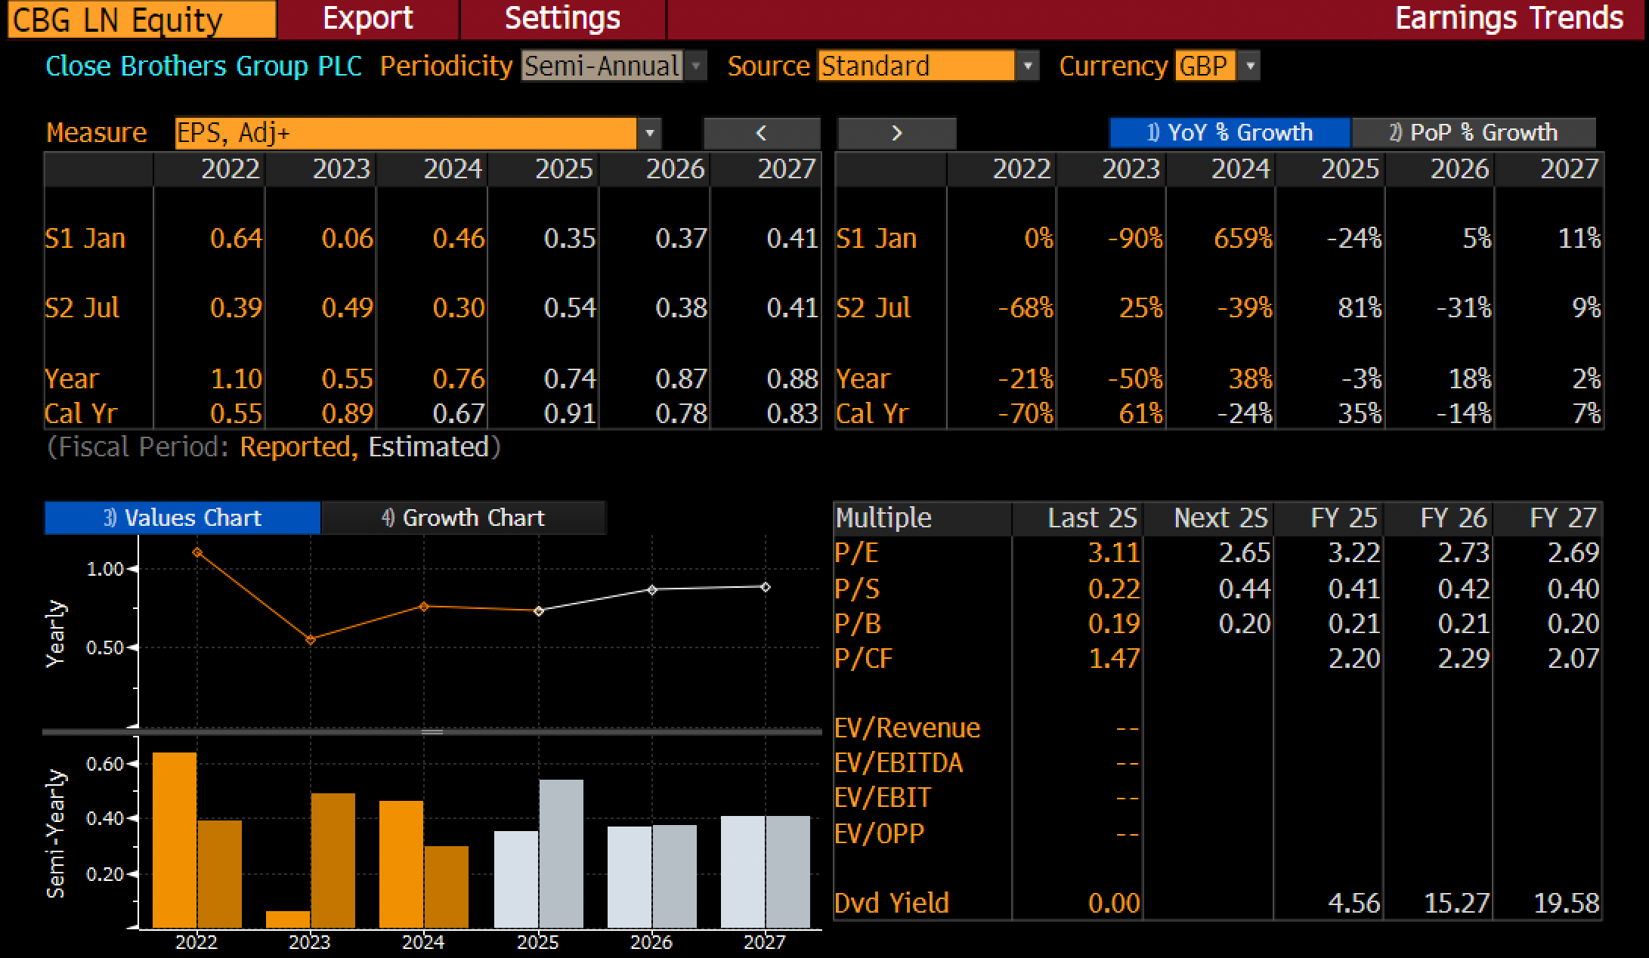Screen dimensions: 1649x958
Task: Click the S2 Jul row label in EPS table
Action: 82,308
